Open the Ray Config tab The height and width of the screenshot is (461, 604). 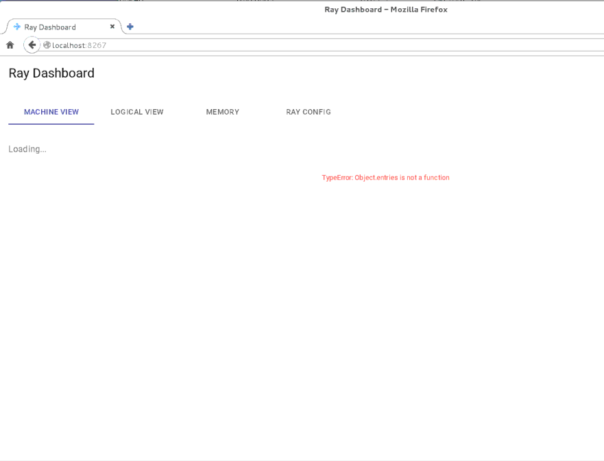308,112
